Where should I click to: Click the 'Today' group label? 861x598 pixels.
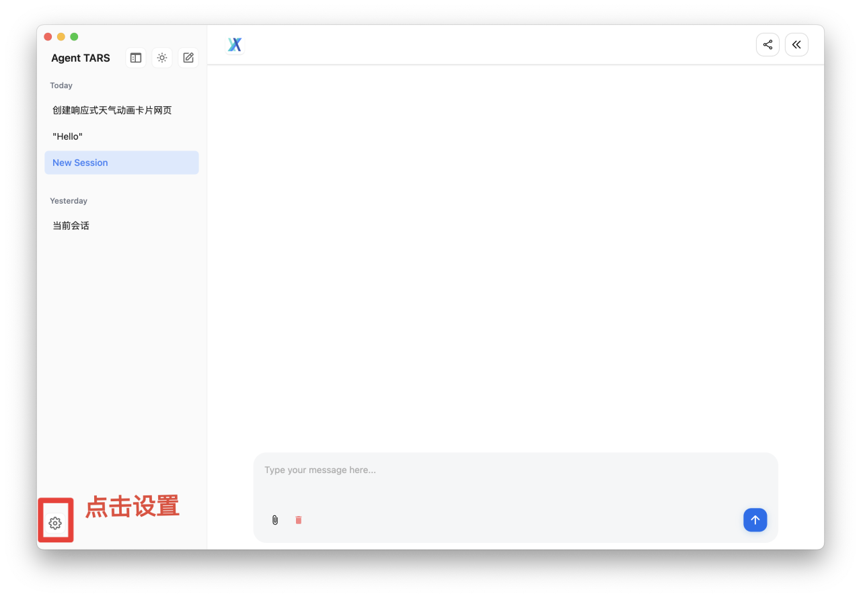(61, 85)
